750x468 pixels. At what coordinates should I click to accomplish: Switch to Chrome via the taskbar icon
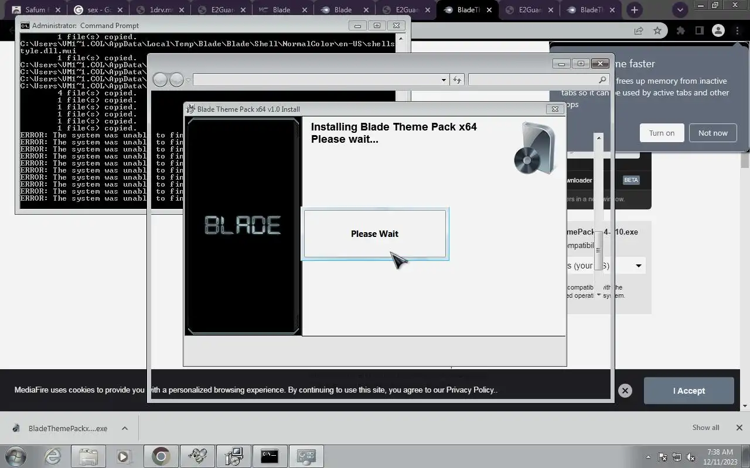click(x=161, y=456)
